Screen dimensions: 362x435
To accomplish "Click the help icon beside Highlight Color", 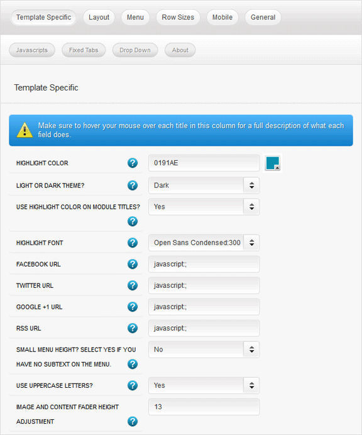I will click(133, 163).
